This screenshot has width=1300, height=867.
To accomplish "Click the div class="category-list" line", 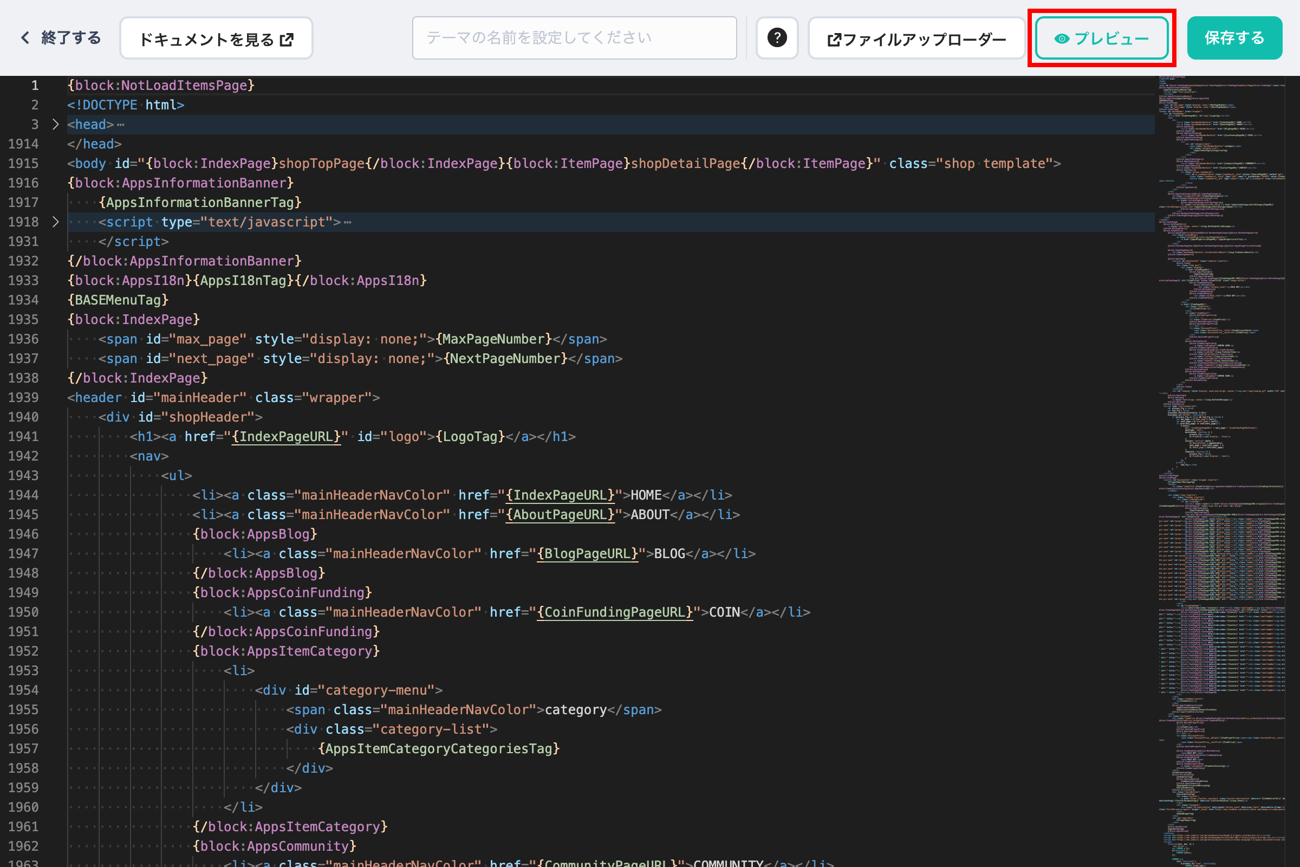I will 392,729.
